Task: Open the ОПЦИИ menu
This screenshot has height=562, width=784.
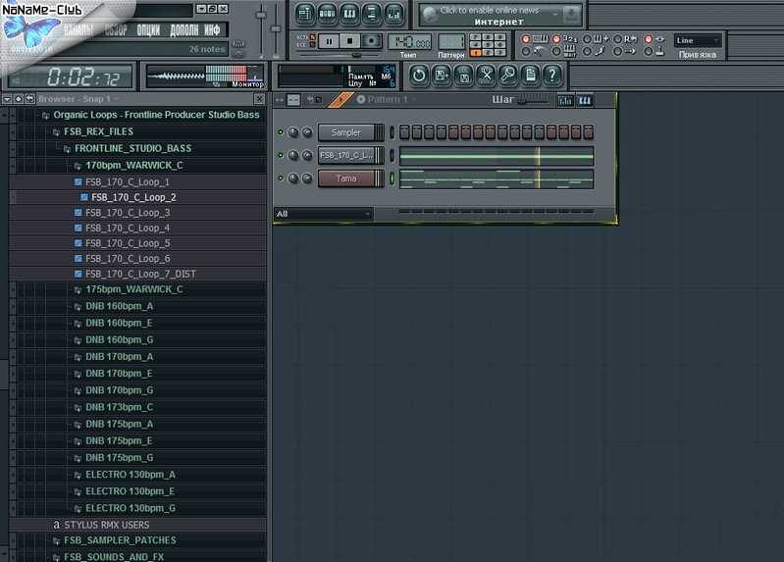Action: coord(148,29)
